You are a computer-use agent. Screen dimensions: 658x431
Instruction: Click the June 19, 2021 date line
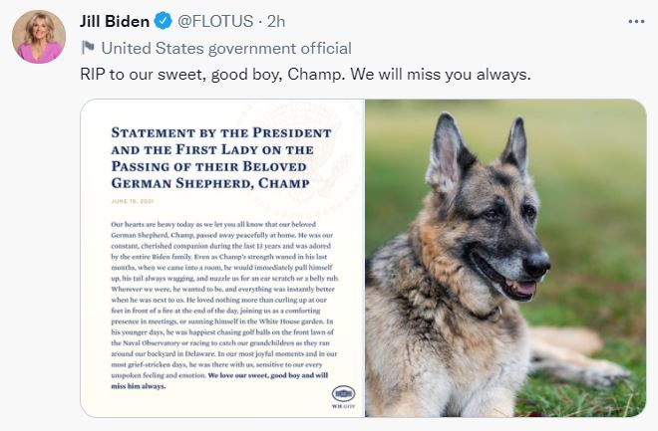click(x=133, y=201)
